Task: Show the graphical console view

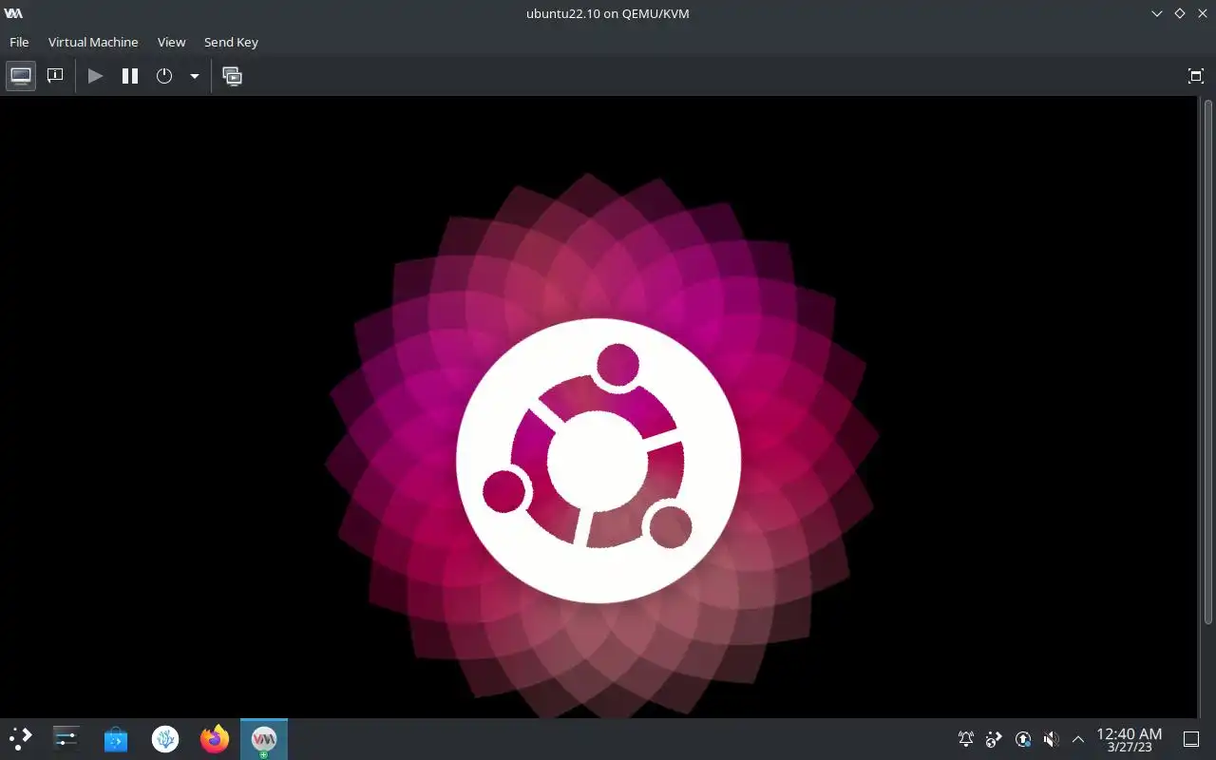Action: pyautogui.click(x=21, y=76)
